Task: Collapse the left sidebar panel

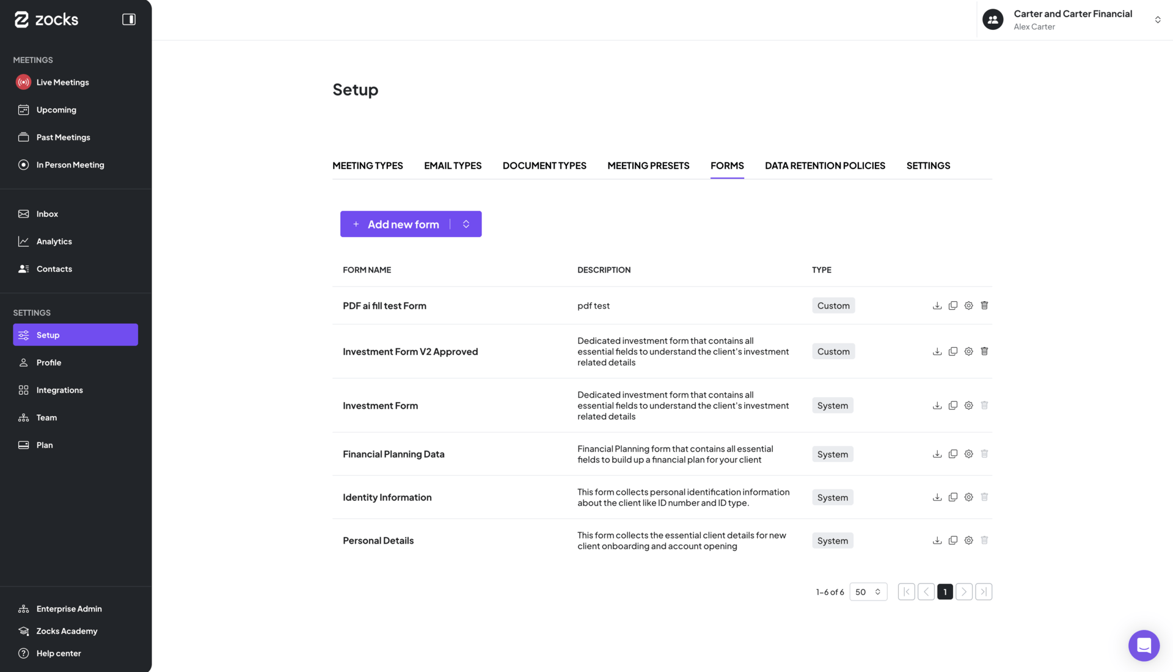Action: click(x=129, y=19)
